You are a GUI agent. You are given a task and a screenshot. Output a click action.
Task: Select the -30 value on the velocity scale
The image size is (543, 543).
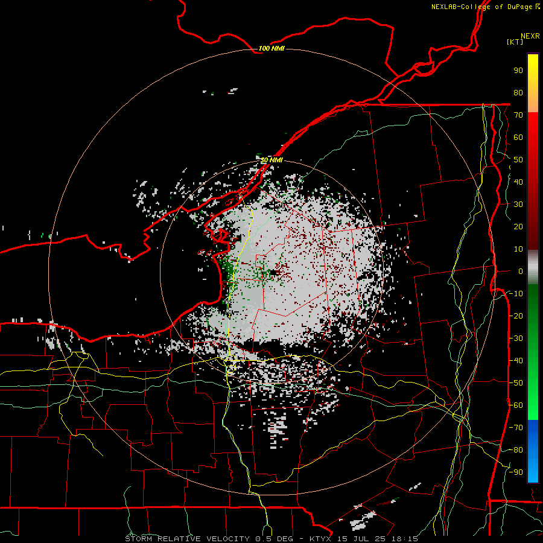[x=516, y=338]
